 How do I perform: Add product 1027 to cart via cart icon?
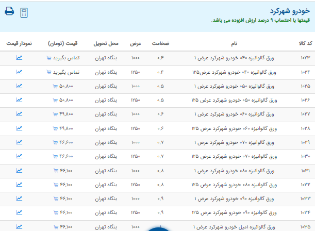point(56,114)
